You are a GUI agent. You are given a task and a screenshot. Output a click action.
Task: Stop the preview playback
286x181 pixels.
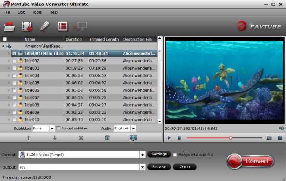(179, 138)
